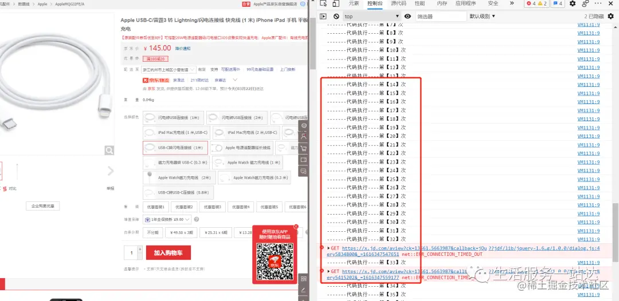619x301 pixels.
Task: Select 磁力充电器转 USB-C (0.3米) option
Action: click(x=176, y=163)
